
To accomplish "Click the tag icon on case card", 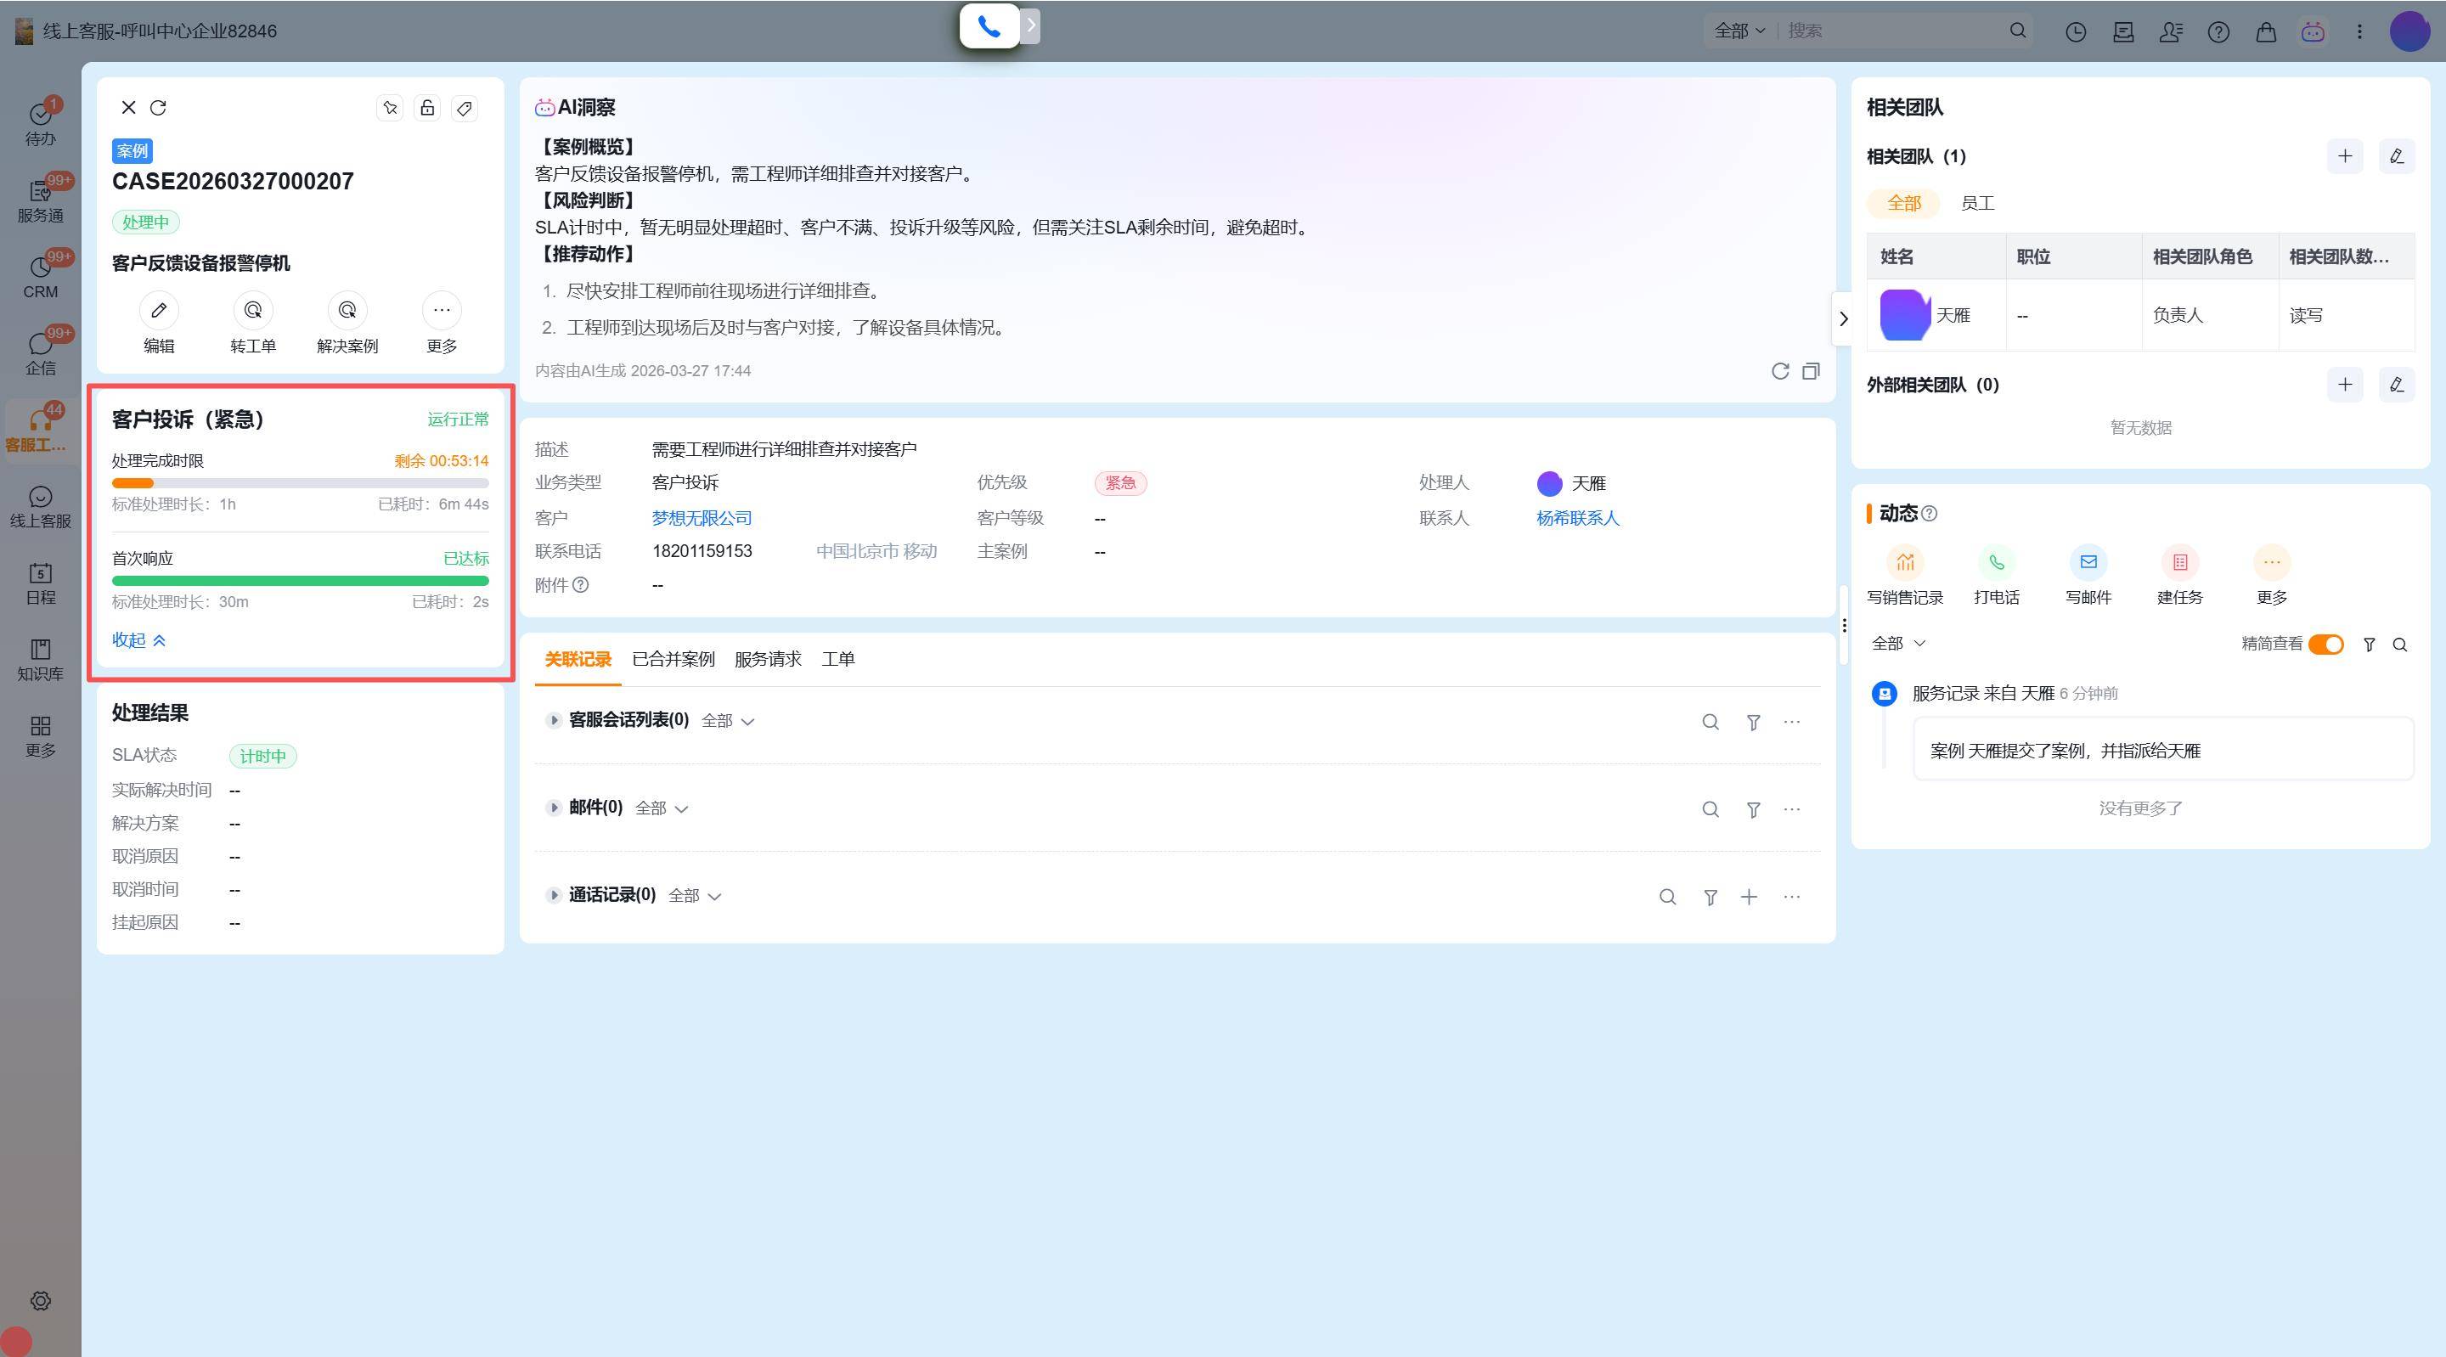I will pos(465,107).
